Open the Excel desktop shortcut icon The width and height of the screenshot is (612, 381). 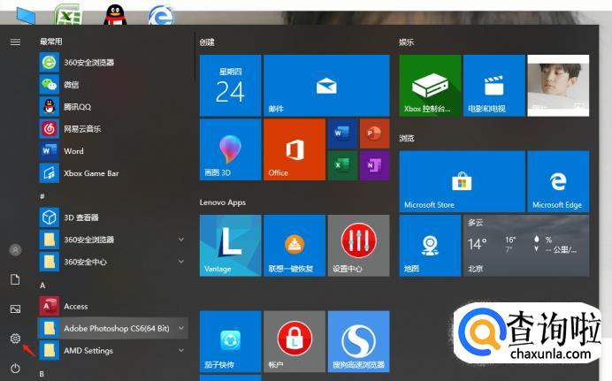pyautogui.click(x=69, y=15)
